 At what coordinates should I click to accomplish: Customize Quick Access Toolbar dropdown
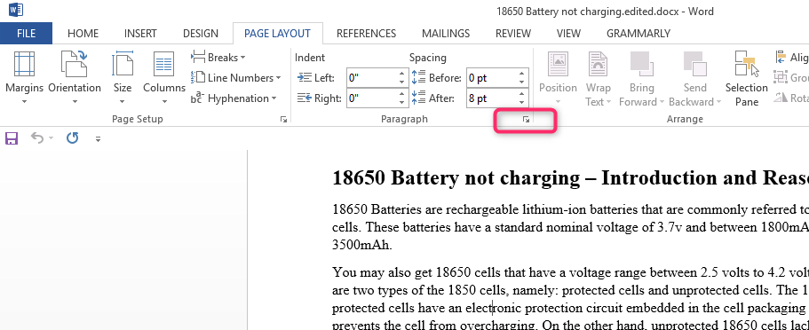point(98,138)
